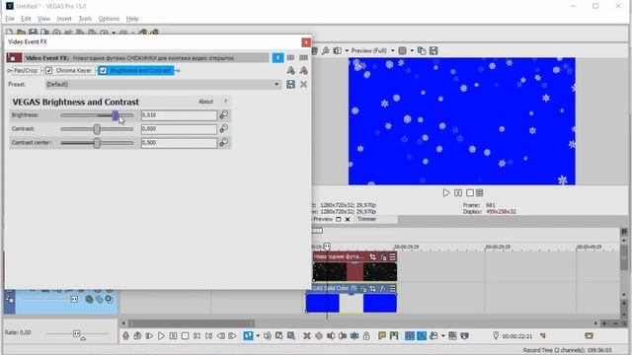This screenshot has width=632, height=355.
Task: Close the Video Event FX window
Action: pos(306,42)
